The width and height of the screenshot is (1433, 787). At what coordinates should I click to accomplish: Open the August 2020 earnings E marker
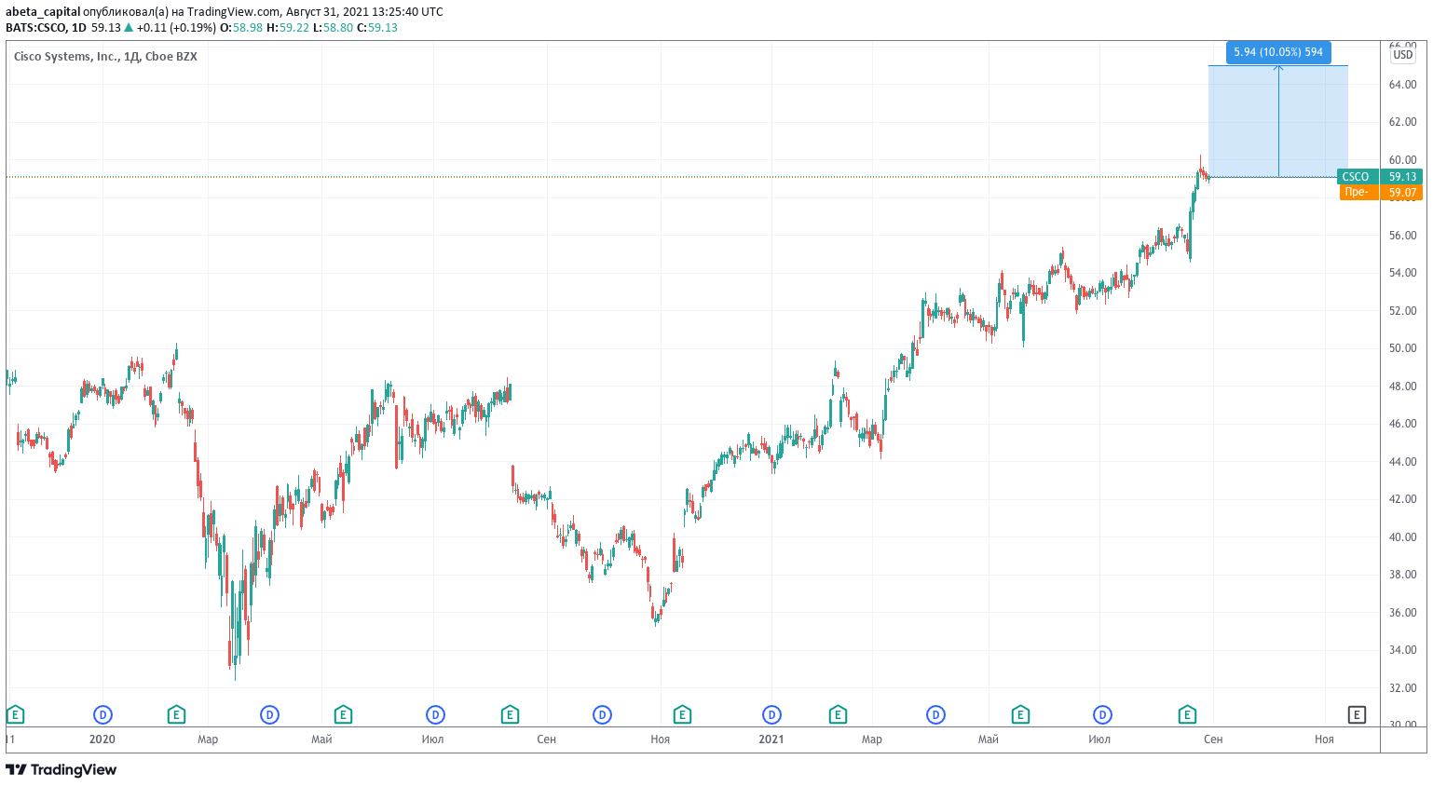pos(510,714)
